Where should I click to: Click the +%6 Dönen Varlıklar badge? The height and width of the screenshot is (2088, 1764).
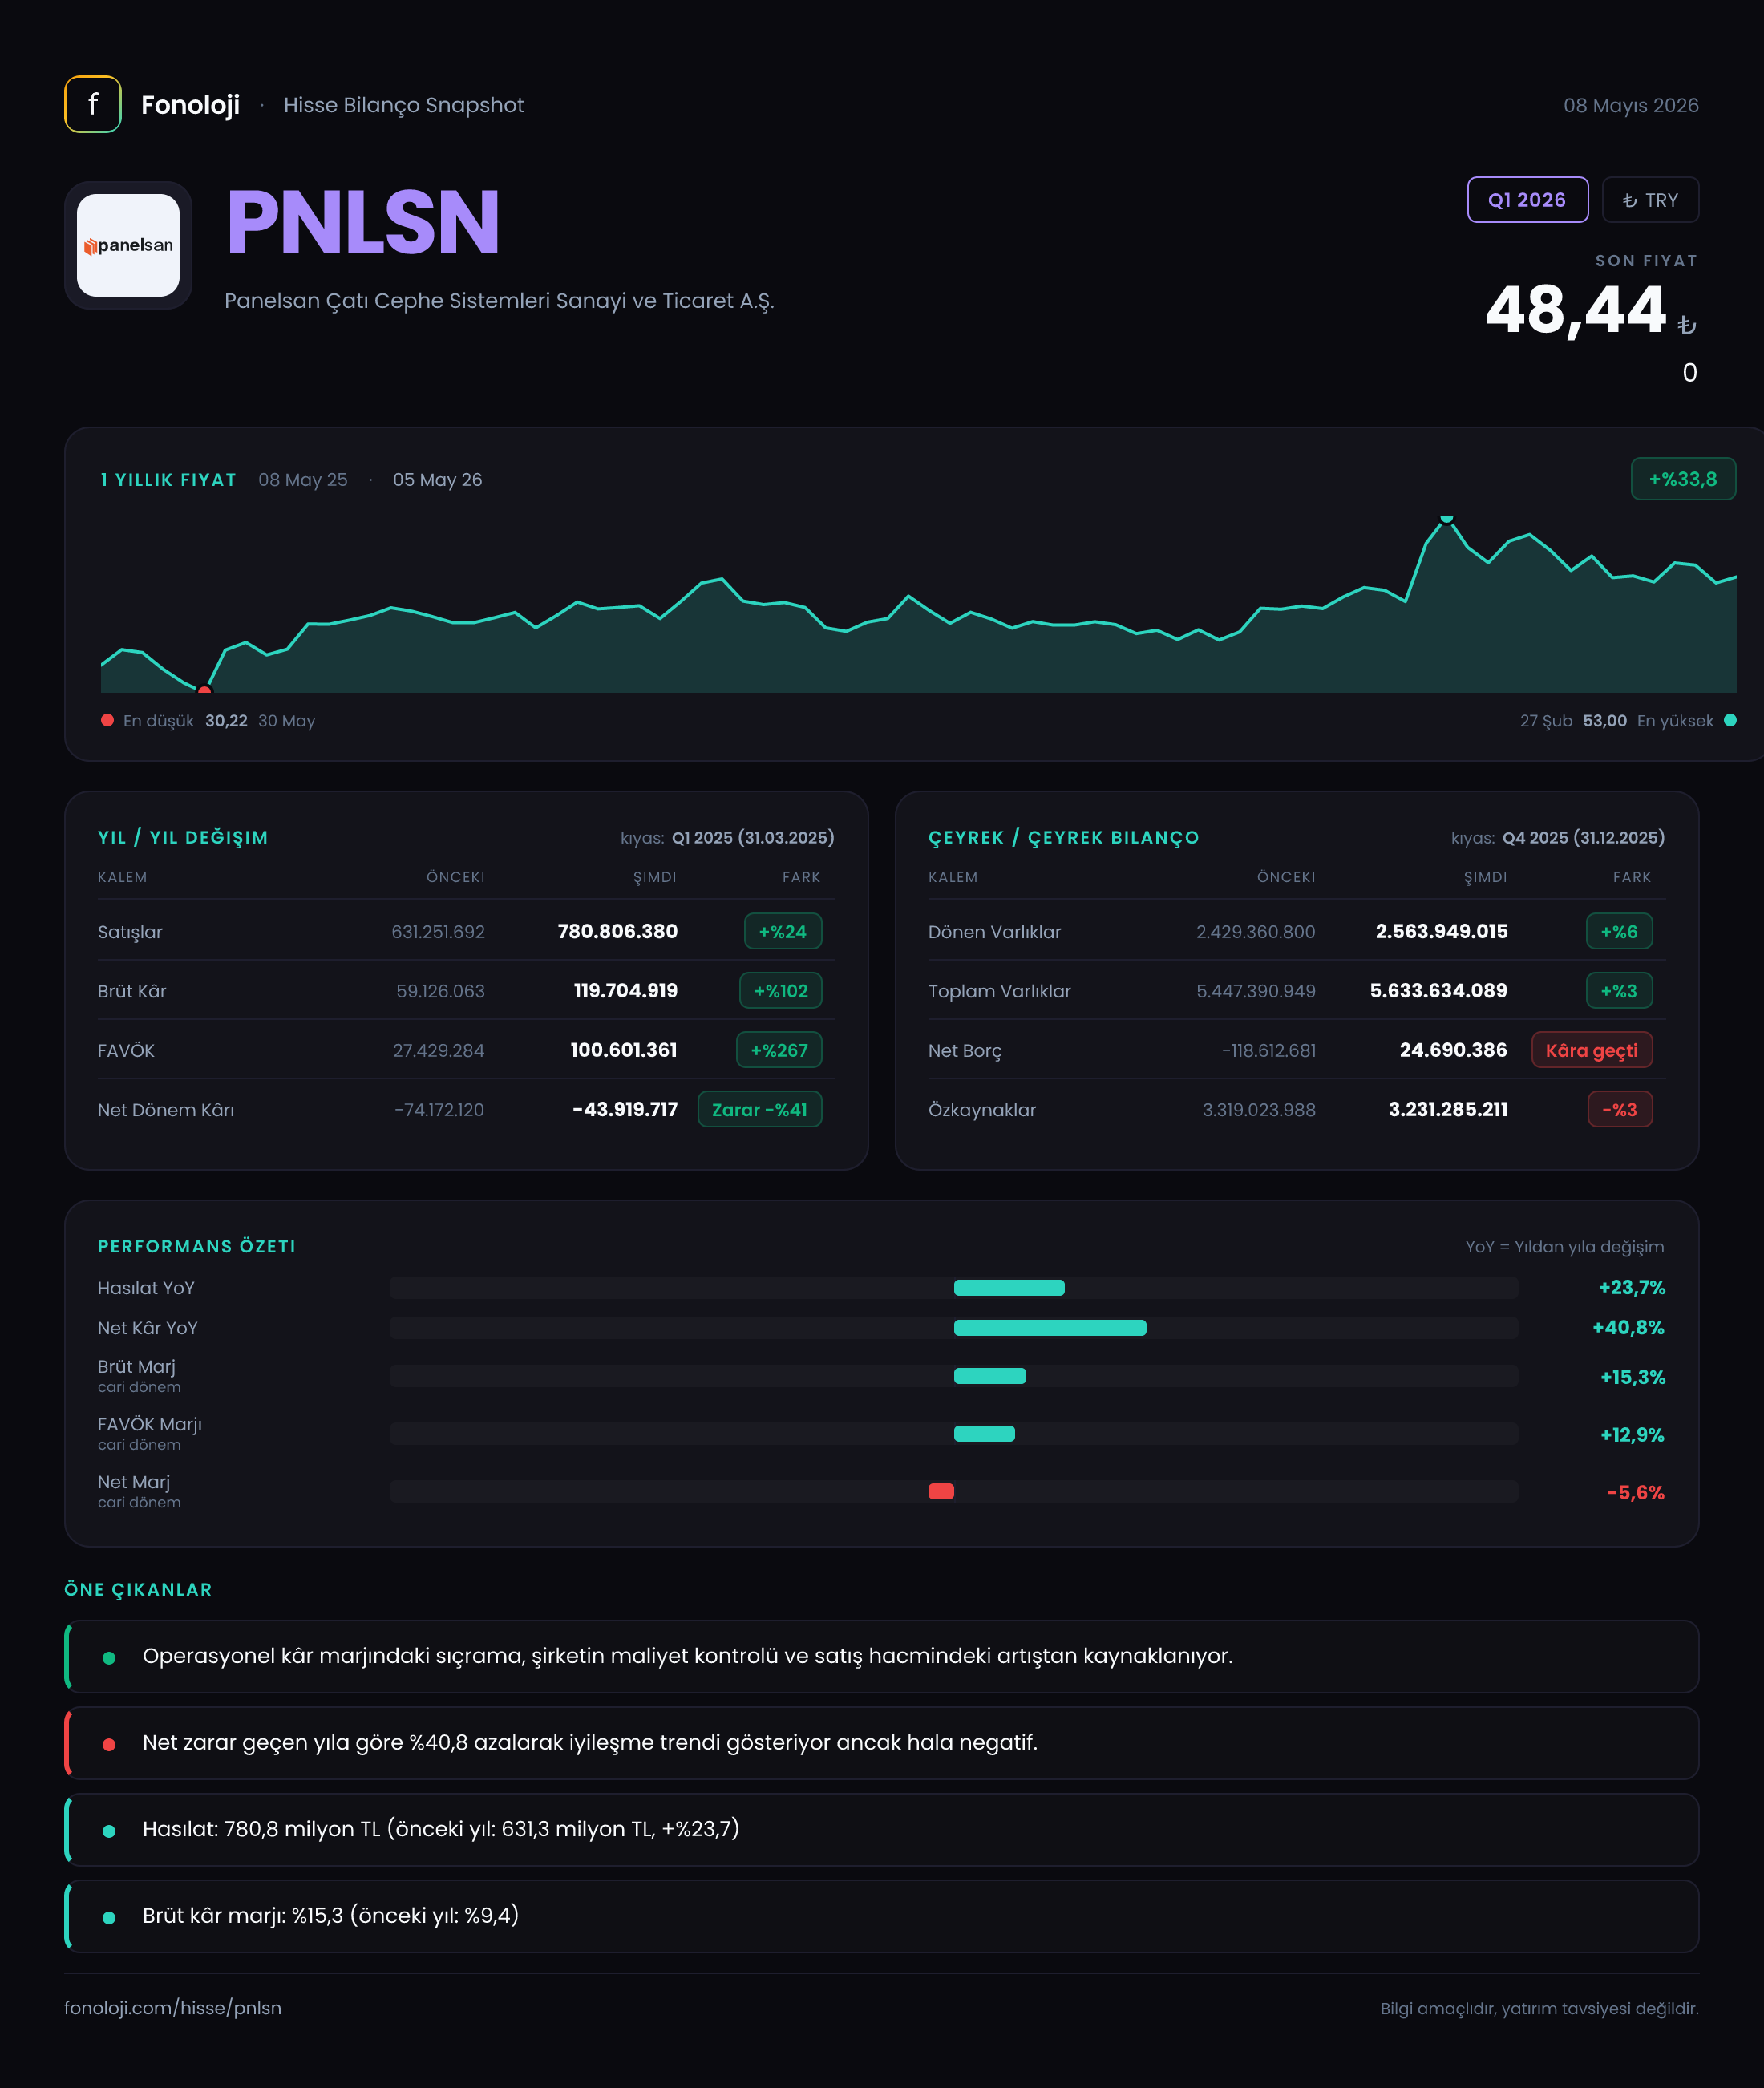point(1619,931)
